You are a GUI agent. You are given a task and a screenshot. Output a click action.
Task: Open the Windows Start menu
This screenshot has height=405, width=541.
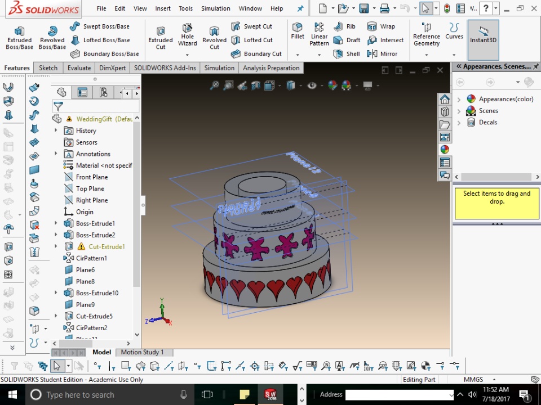(x=12, y=395)
